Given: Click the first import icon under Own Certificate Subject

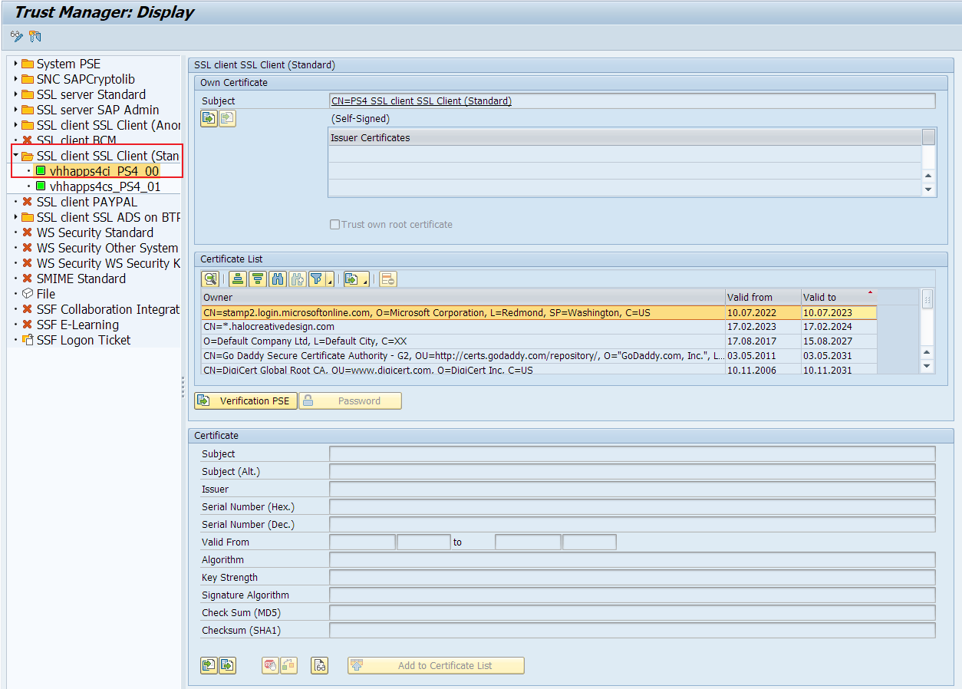Looking at the screenshot, I should [x=209, y=118].
